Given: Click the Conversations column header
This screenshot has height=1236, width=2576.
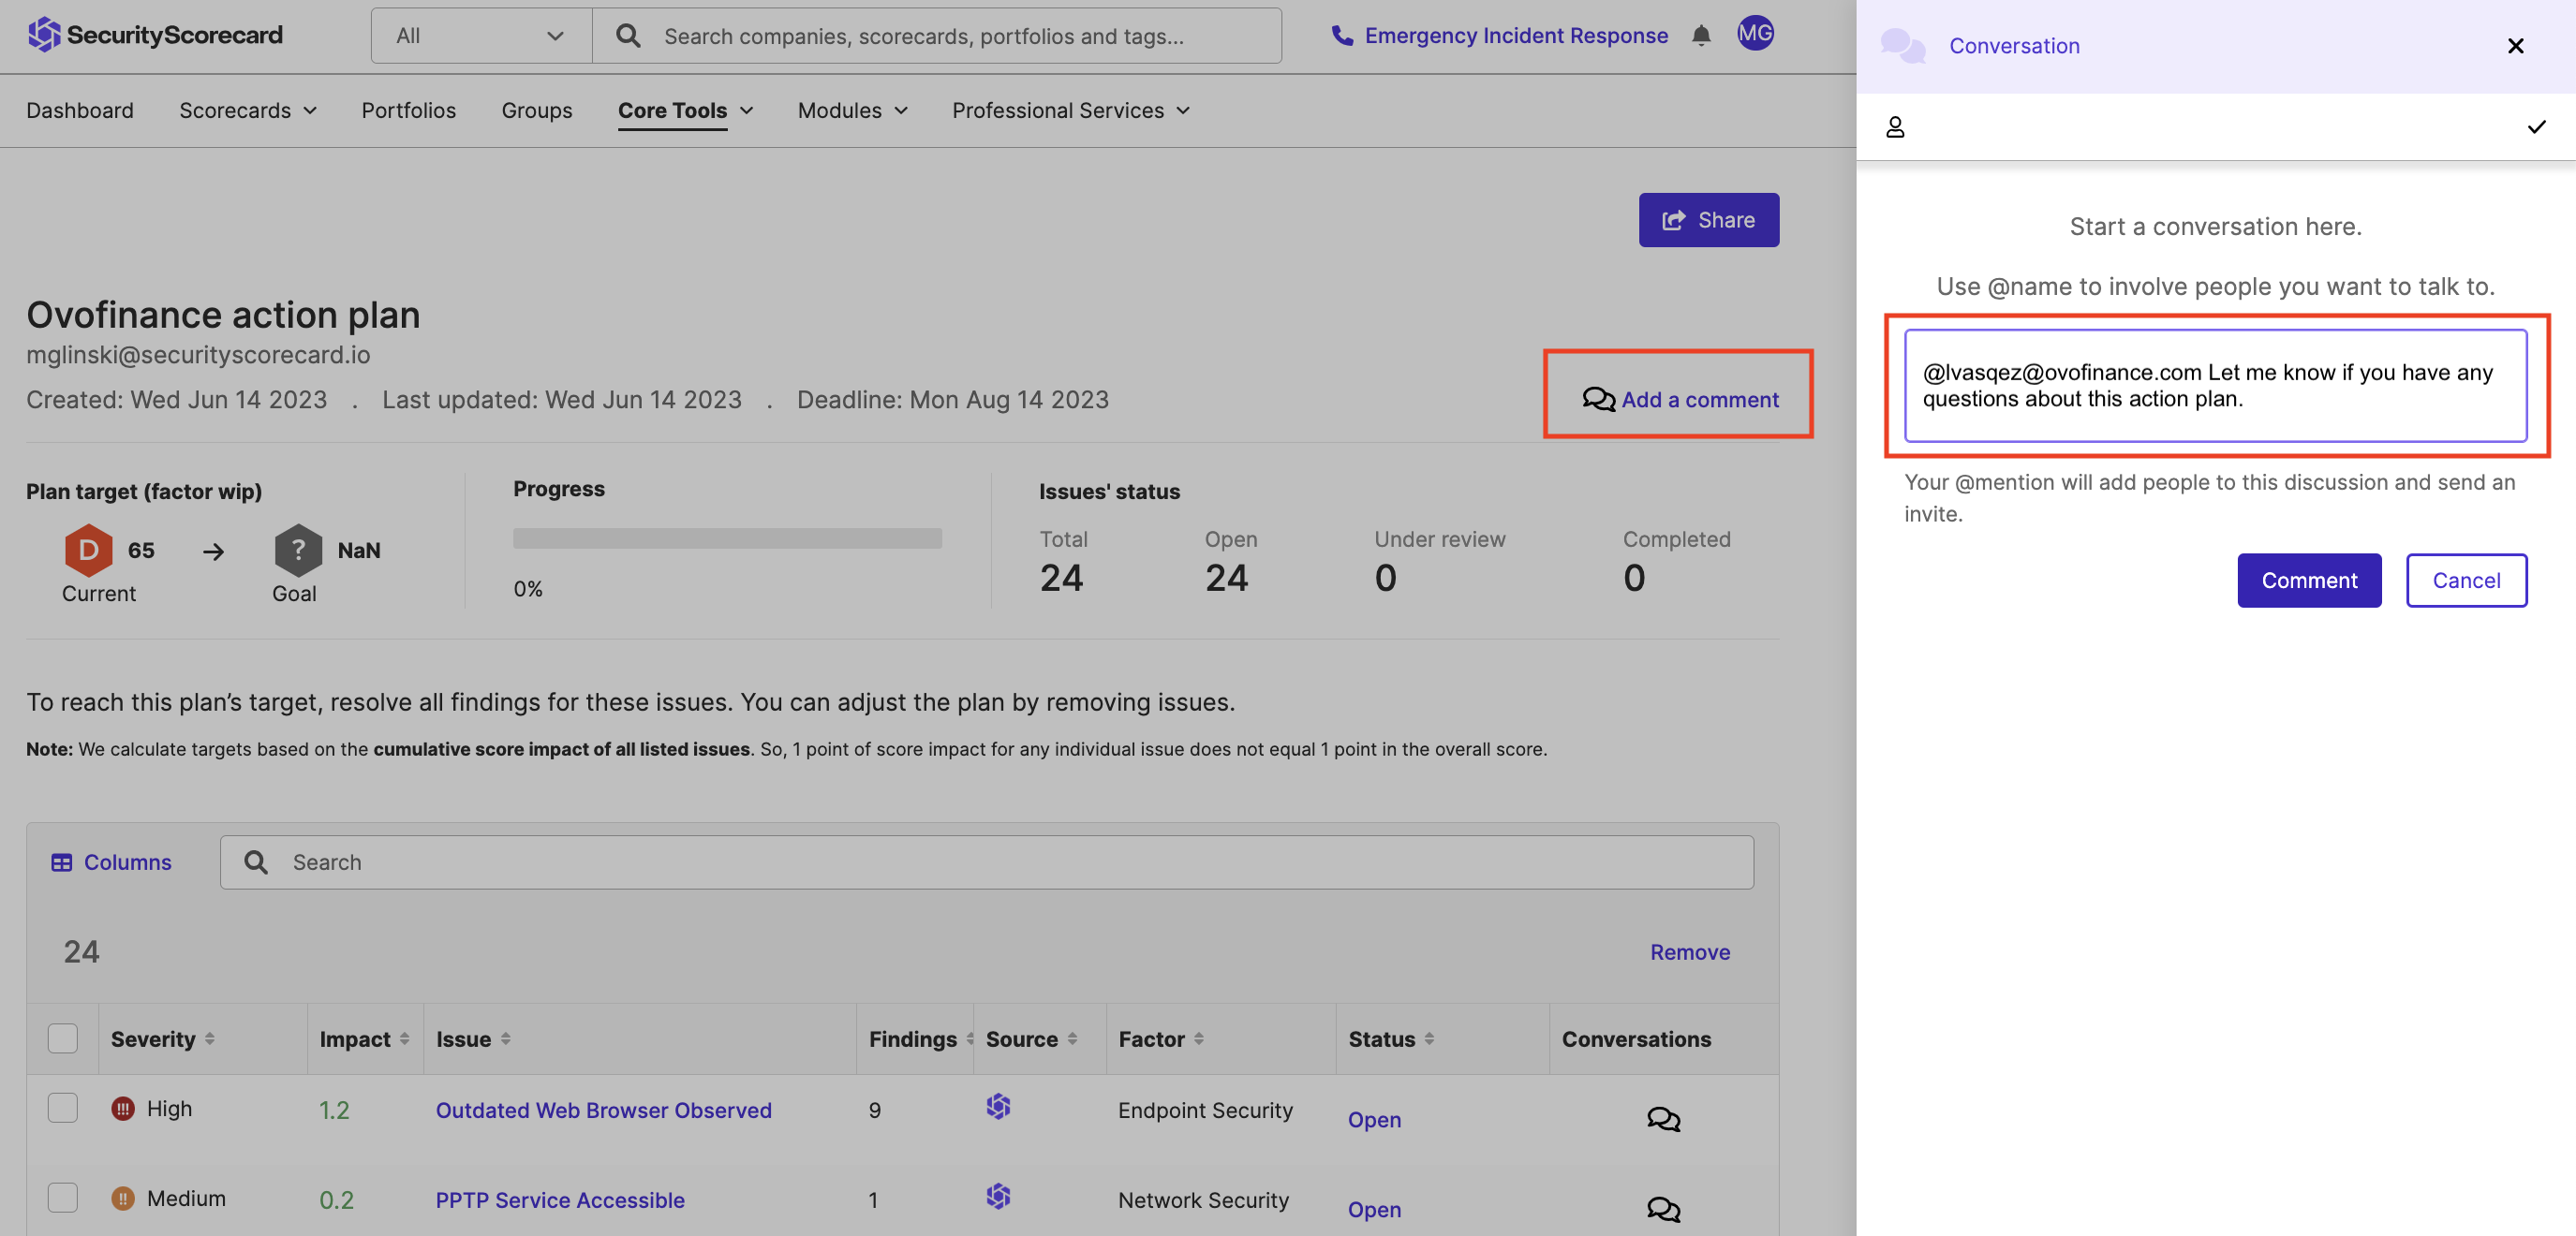Looking at the screenshot, I should coord(1636,1039).
